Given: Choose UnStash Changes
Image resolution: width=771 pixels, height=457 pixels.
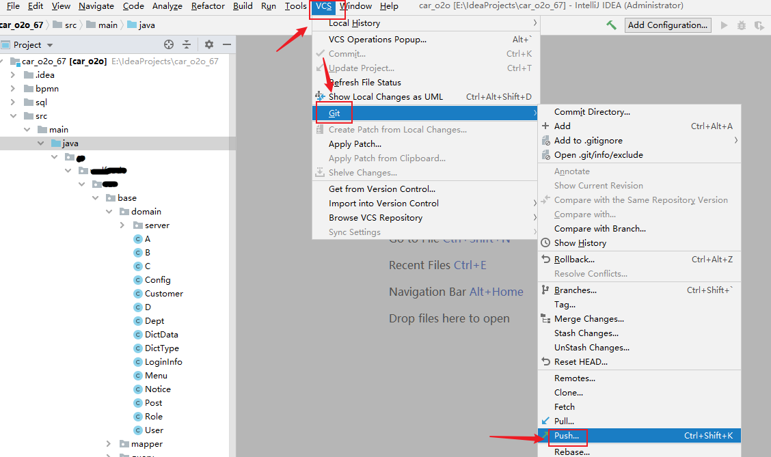Looking at the screenshot, I should pyautogui.click(x=639, y=348).
